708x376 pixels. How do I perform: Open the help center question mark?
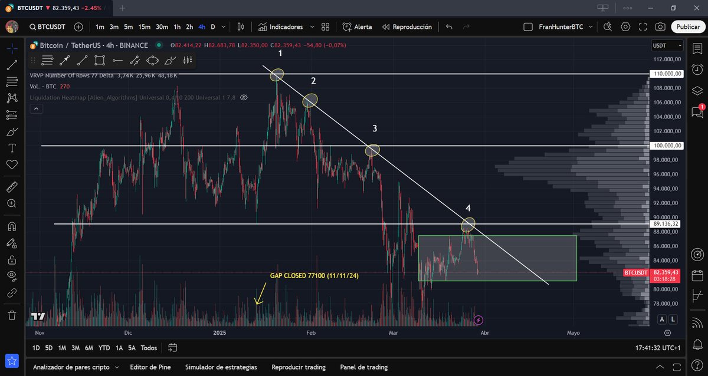tap(697, 366)
